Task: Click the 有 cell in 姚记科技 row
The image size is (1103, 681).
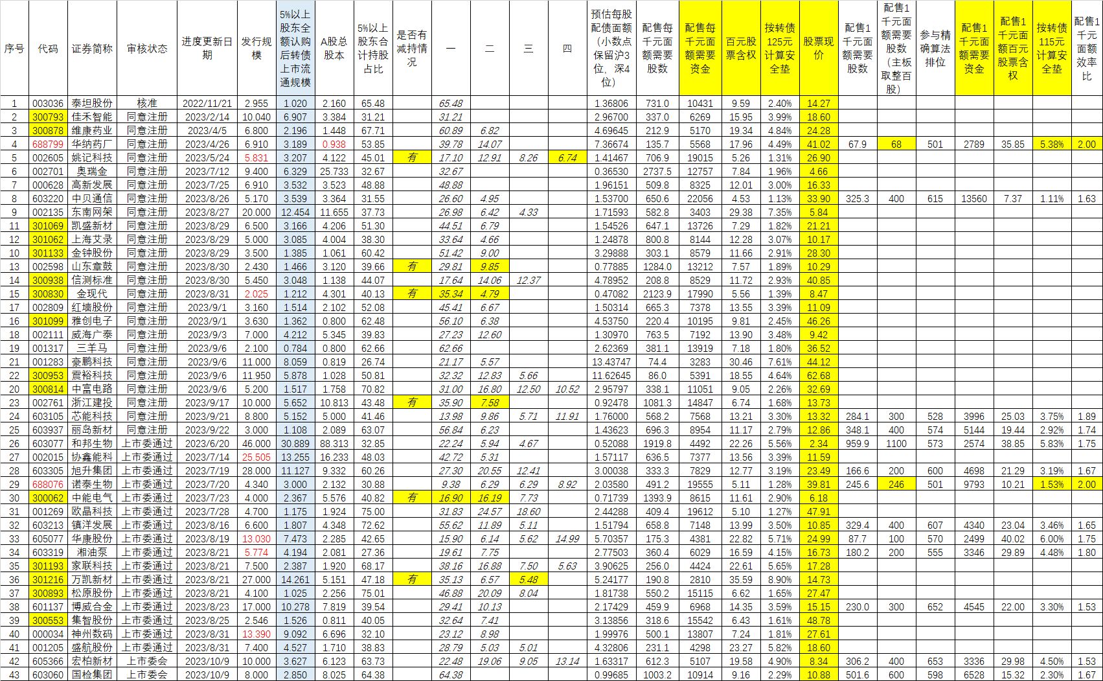Action: (x=412, y=158)
